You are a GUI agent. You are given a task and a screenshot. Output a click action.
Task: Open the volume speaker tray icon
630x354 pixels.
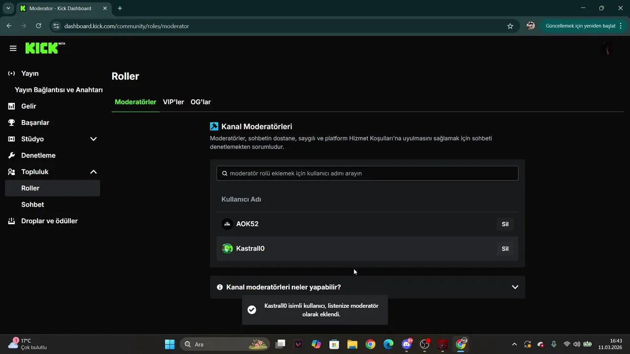(x=576, y=344)
